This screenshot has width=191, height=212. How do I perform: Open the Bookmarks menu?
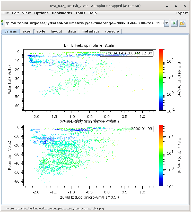click(x=62, y=13)
